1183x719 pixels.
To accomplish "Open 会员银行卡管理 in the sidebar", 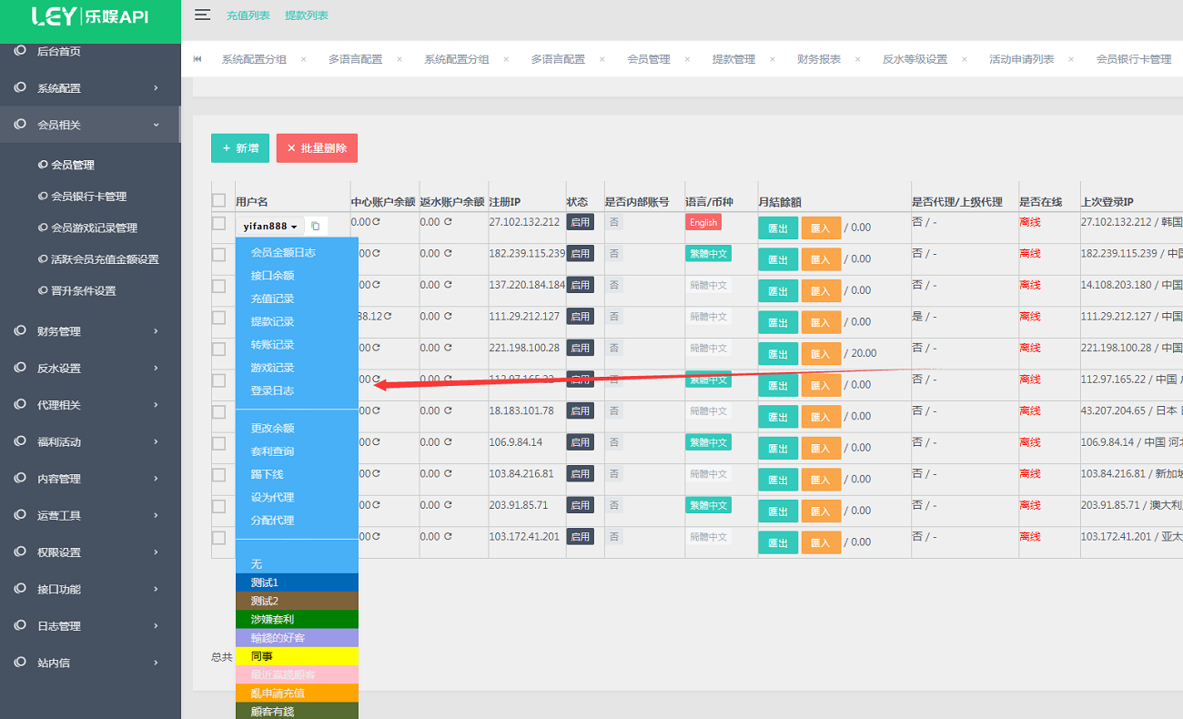I will [x=88, y=197].
